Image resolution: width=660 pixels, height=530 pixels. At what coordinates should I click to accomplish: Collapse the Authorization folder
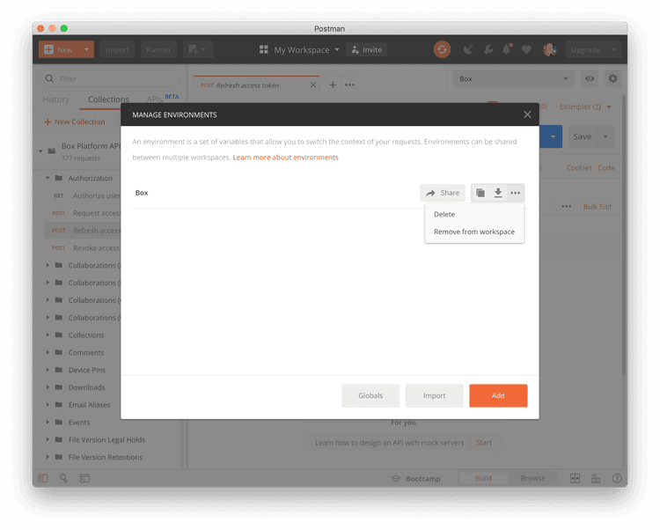(x=48, y=178)
